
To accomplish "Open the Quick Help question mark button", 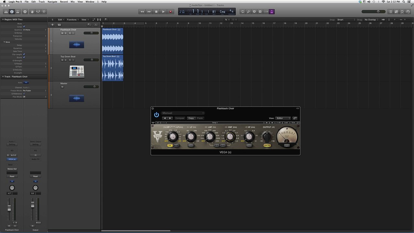I will (25, 12).
